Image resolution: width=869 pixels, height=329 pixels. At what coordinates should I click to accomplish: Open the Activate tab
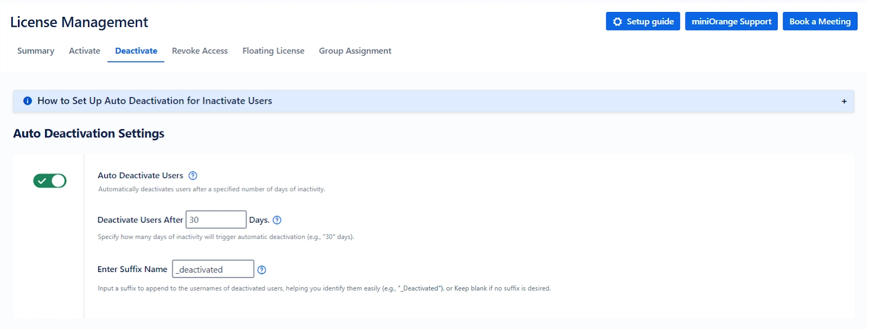[85, 51]
